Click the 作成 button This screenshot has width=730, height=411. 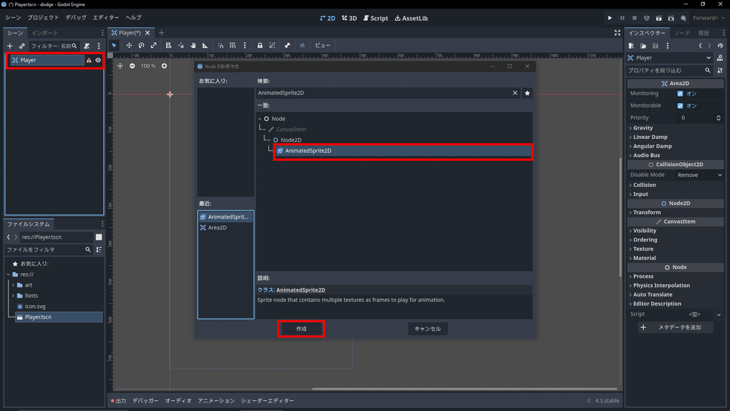coord(301,329)
